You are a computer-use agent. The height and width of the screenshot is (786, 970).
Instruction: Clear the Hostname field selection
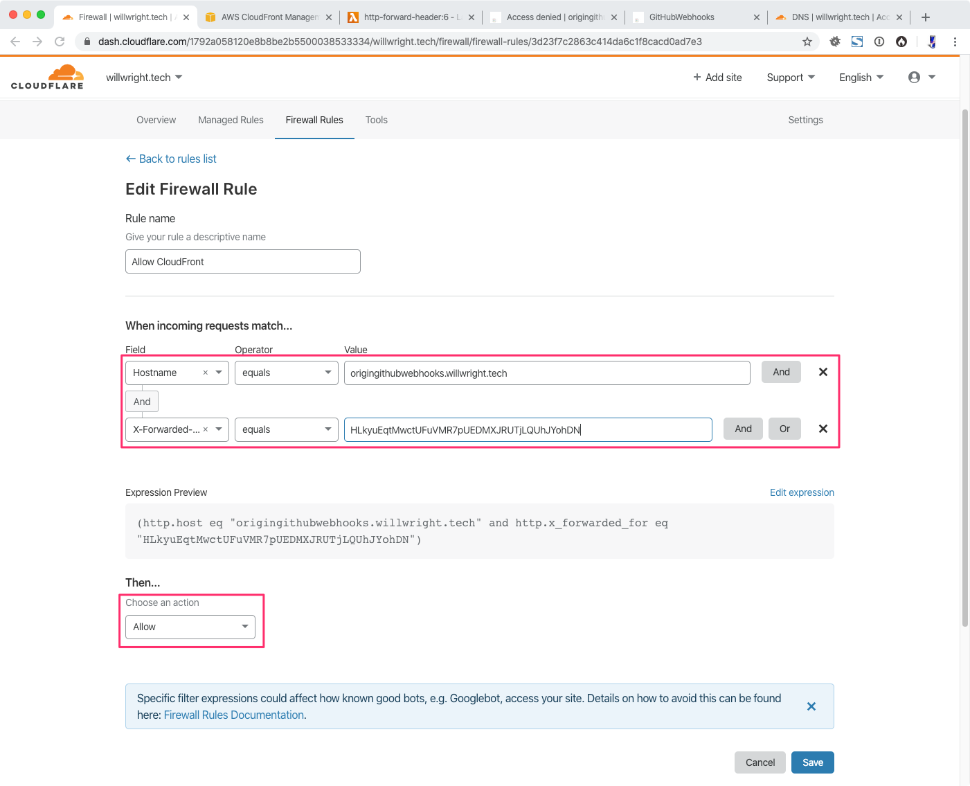click(x=206, y=373)
